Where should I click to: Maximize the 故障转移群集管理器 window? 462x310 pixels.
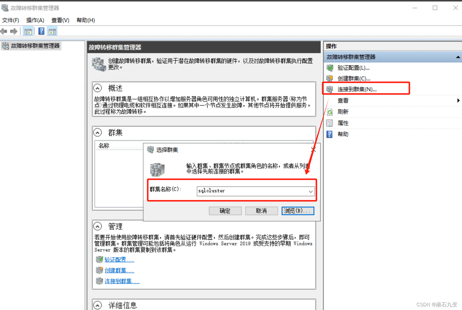coord(435,8)
